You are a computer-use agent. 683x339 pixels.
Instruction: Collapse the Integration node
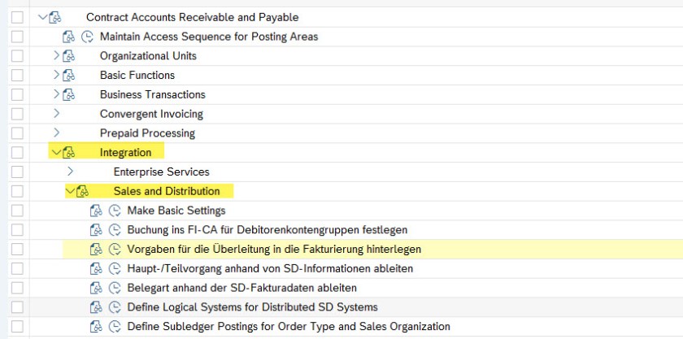click(55, 153)
